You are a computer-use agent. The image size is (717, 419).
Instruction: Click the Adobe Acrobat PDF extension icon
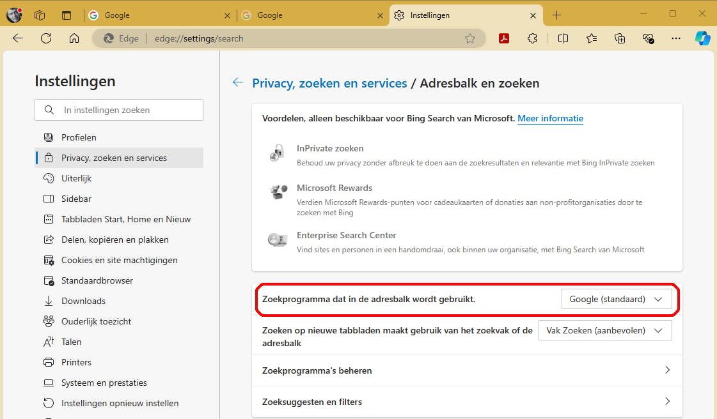[504, 38]
